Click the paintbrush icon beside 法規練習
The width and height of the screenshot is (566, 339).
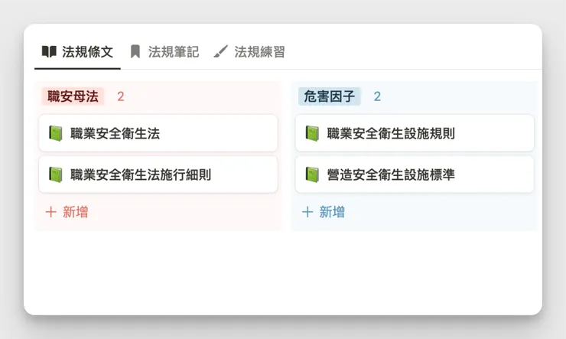pyautogui.click(x=220, y=51)
